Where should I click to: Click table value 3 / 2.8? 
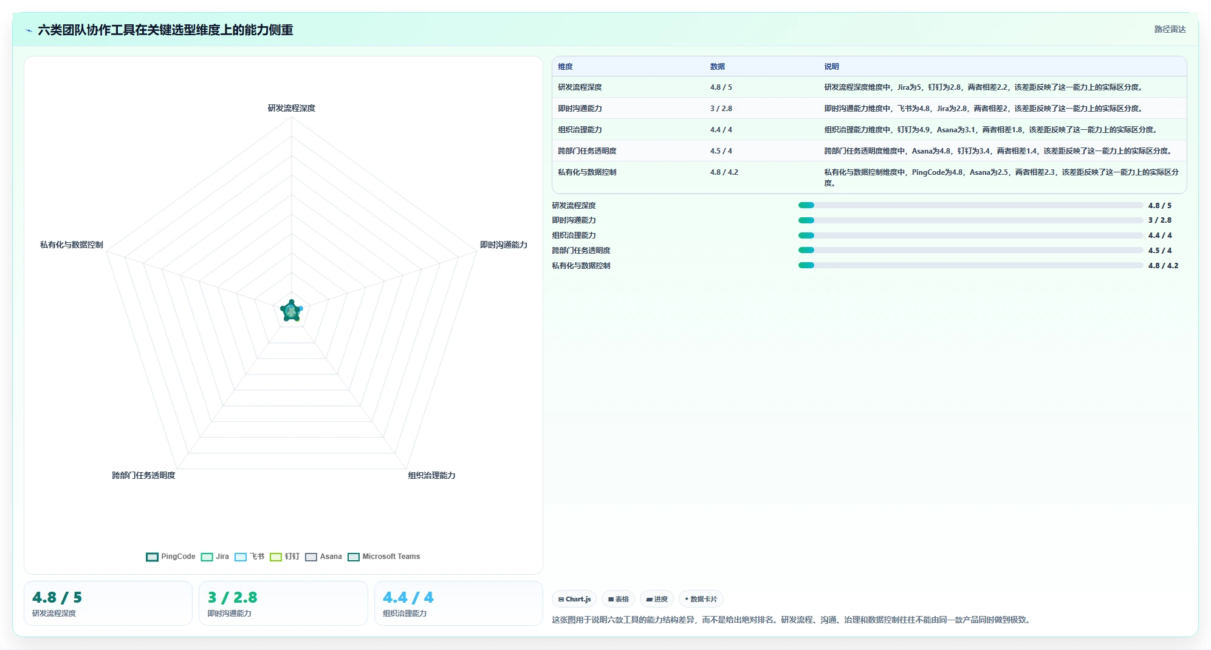point(721,109)
